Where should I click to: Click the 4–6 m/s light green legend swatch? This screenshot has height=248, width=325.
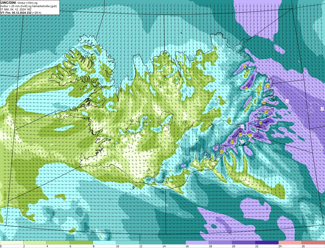pyautogui.click(x=58, y=242)
